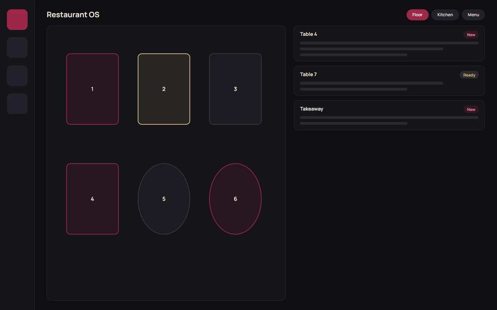Select yellow-highlighted table 2
Viewport: 497px width, 310px height.
click(x=164, y=89)
